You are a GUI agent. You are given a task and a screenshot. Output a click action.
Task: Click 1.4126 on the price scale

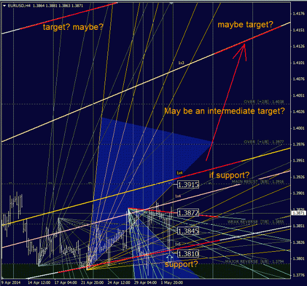pyautogui.click(x=299, y=46)
